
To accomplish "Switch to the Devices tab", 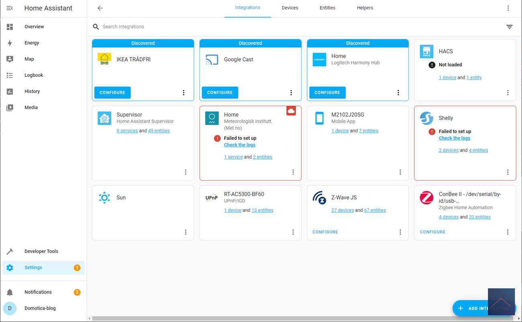I will coord(290,8).
